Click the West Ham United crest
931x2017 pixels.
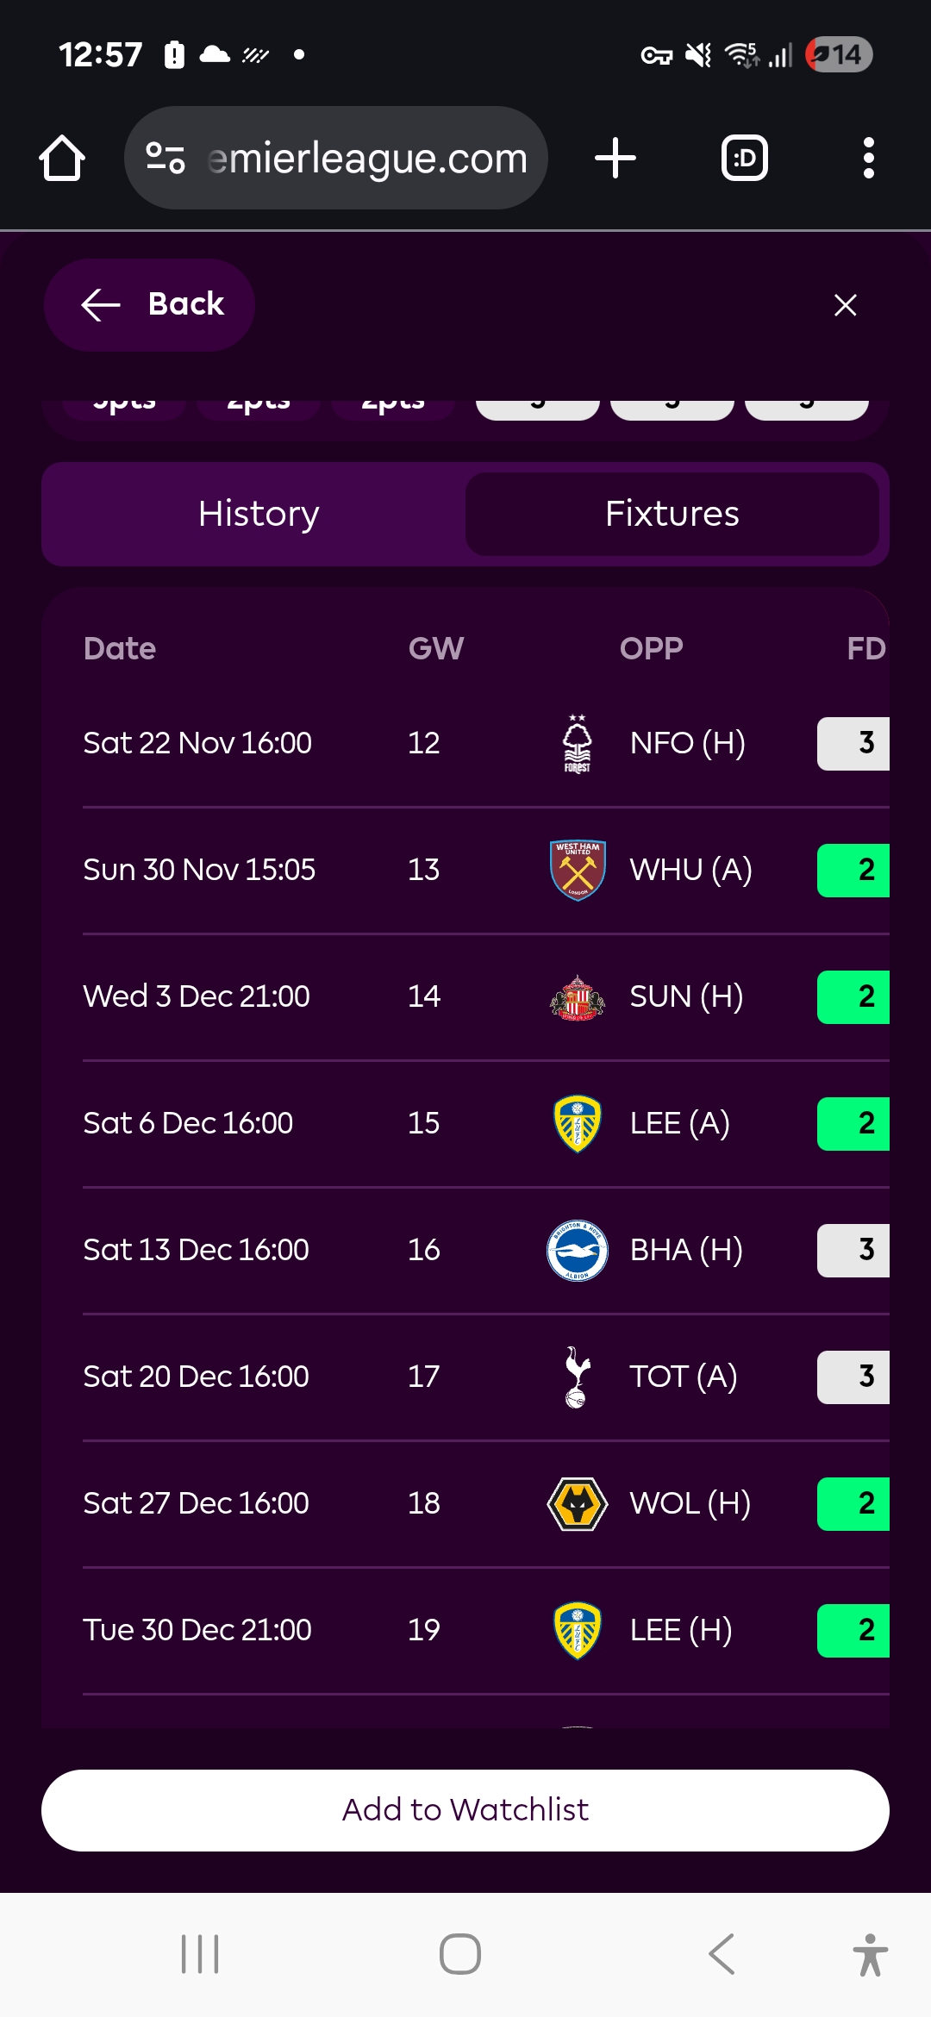578,870
